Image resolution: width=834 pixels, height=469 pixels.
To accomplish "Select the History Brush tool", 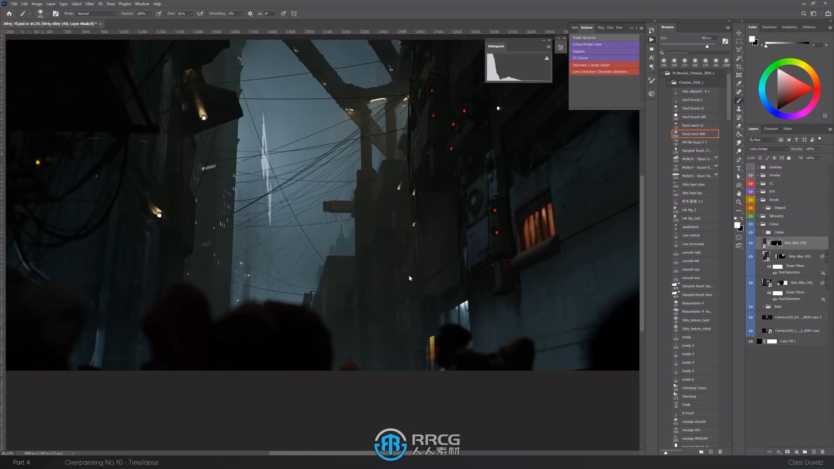I will point(738,118).
